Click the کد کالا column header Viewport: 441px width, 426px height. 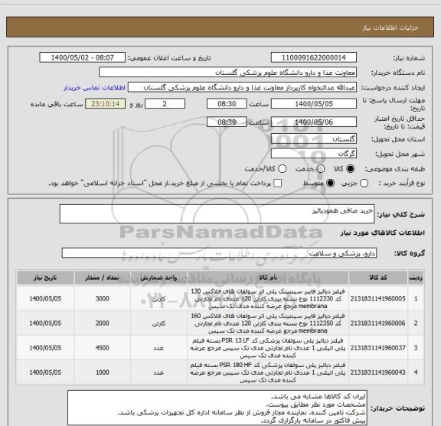[x=378, y=278]
